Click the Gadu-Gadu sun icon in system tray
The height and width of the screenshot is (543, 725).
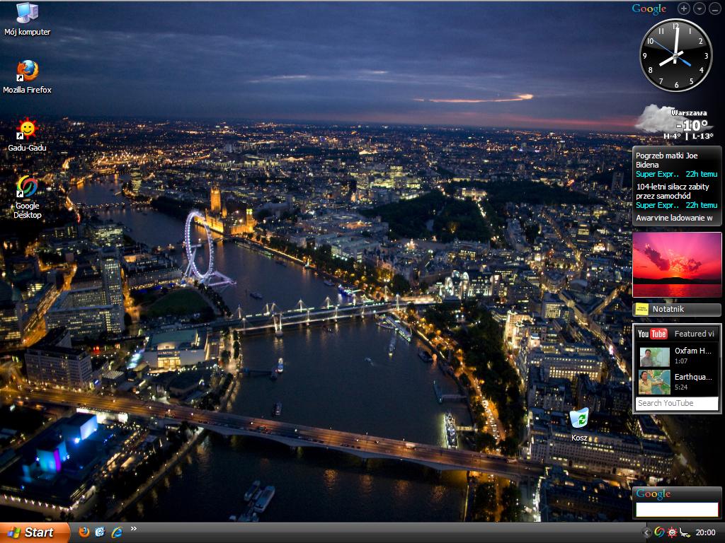672,532
